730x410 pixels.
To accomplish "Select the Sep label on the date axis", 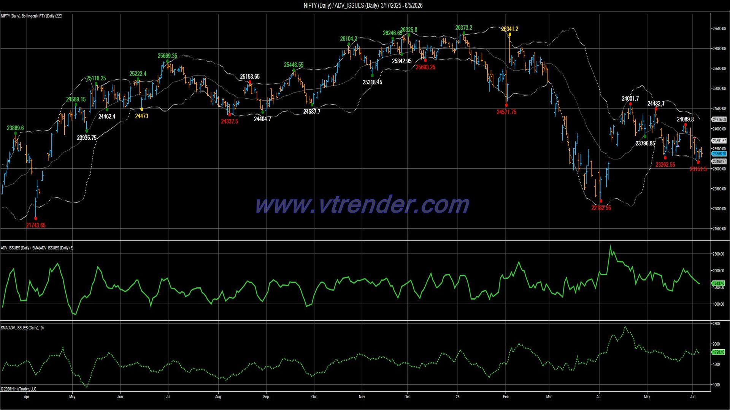I will pos(266,397).
